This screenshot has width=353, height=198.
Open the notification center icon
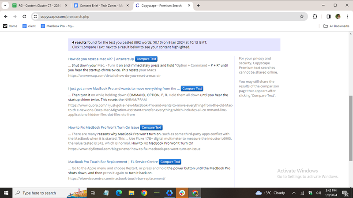pyautogui.click(x=345, y=193)
